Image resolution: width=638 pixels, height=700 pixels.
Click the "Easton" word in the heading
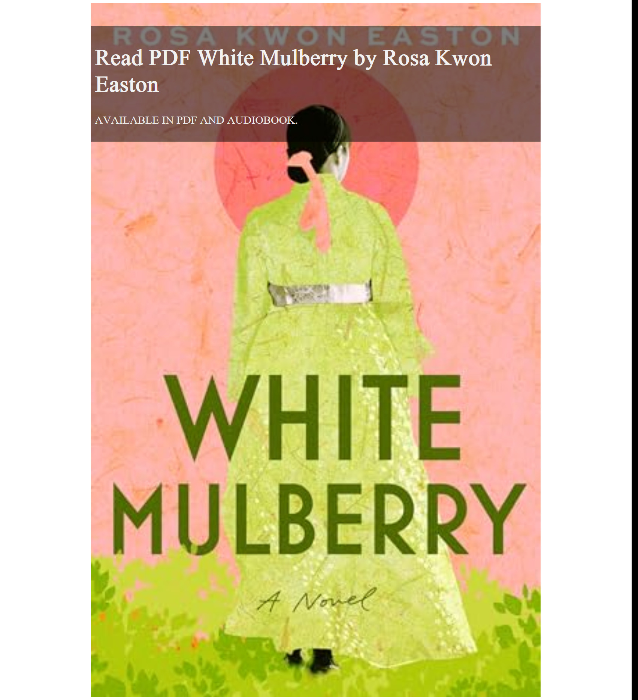coord(127,85)
